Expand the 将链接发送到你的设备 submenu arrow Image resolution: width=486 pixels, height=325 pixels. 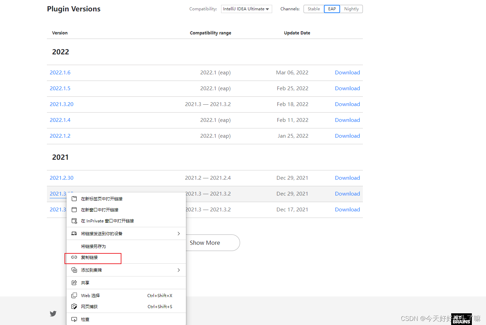pos(179,233)
